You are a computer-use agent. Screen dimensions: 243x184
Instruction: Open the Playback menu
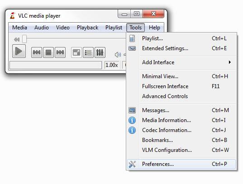coord(87,28)
